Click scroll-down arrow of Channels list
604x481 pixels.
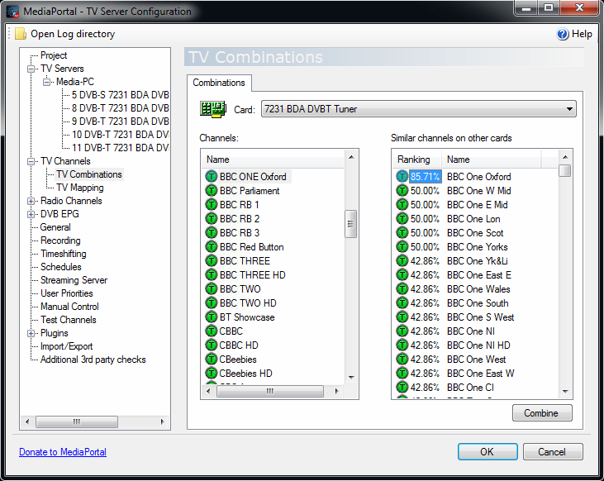[x=351, y=378]
